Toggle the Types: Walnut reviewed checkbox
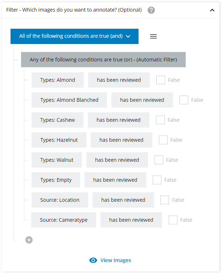This screenshot has width=222, height=273. (159, 160)
